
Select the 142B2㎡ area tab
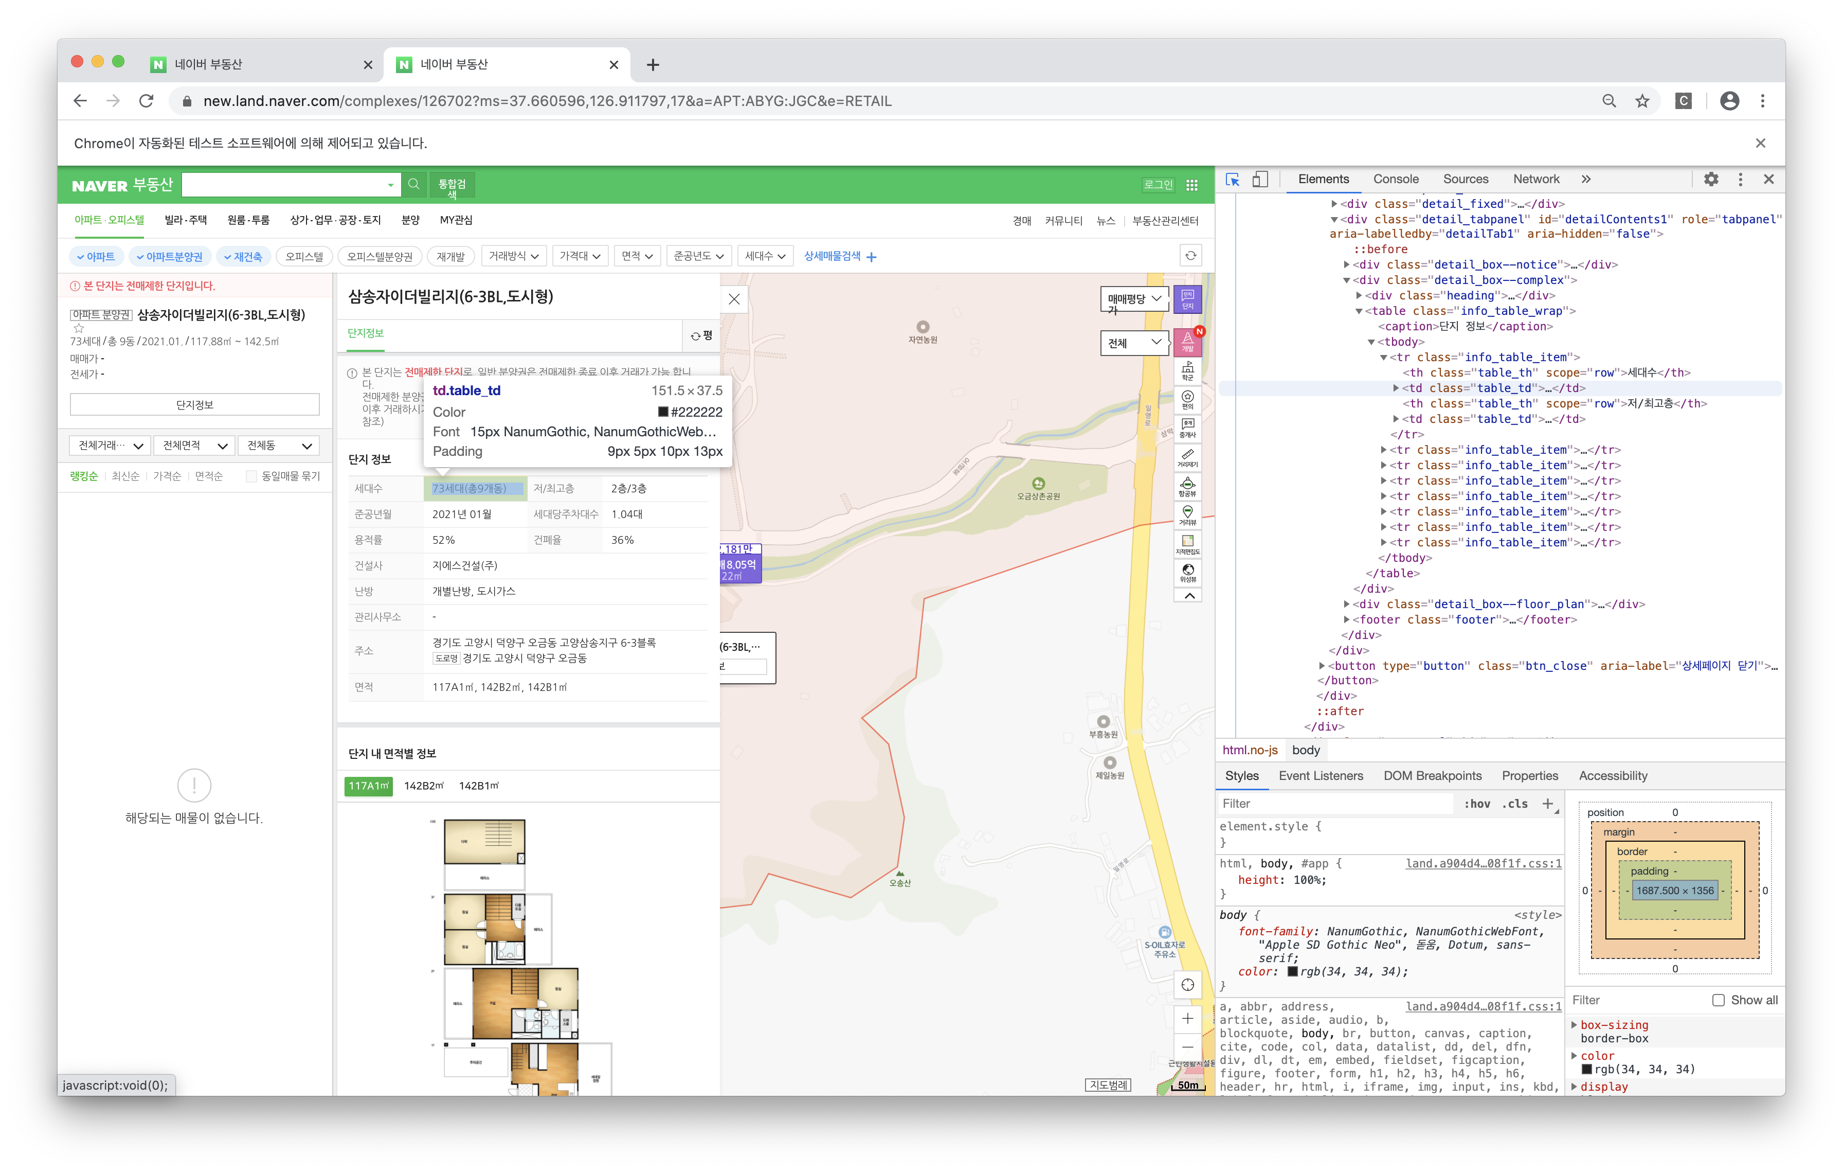click(x=424, y=786)
